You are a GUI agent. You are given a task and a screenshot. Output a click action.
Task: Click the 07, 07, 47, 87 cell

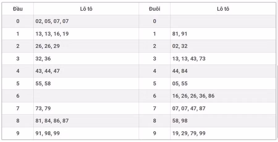pyautogui.click(x=189, y=108)
